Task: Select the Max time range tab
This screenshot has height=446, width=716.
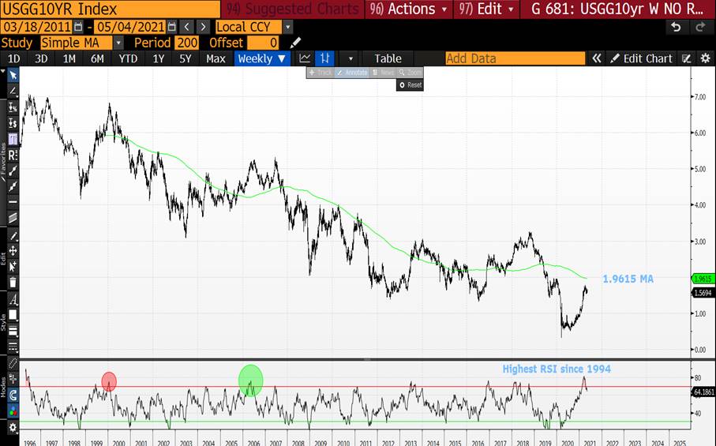Action: click(216, 58)
